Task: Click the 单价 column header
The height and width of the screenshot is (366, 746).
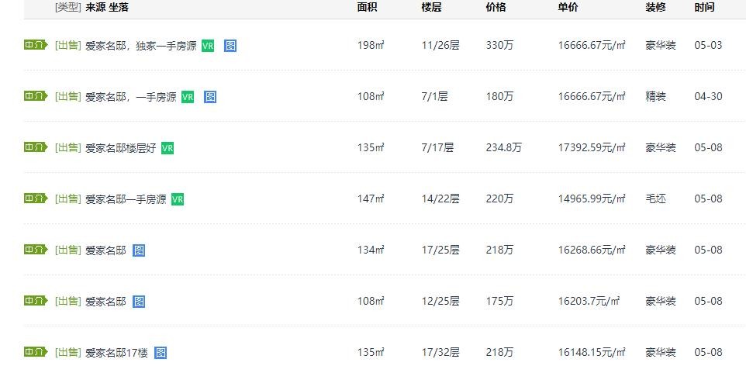Action: pyautogui.click(x=567, y=7)
